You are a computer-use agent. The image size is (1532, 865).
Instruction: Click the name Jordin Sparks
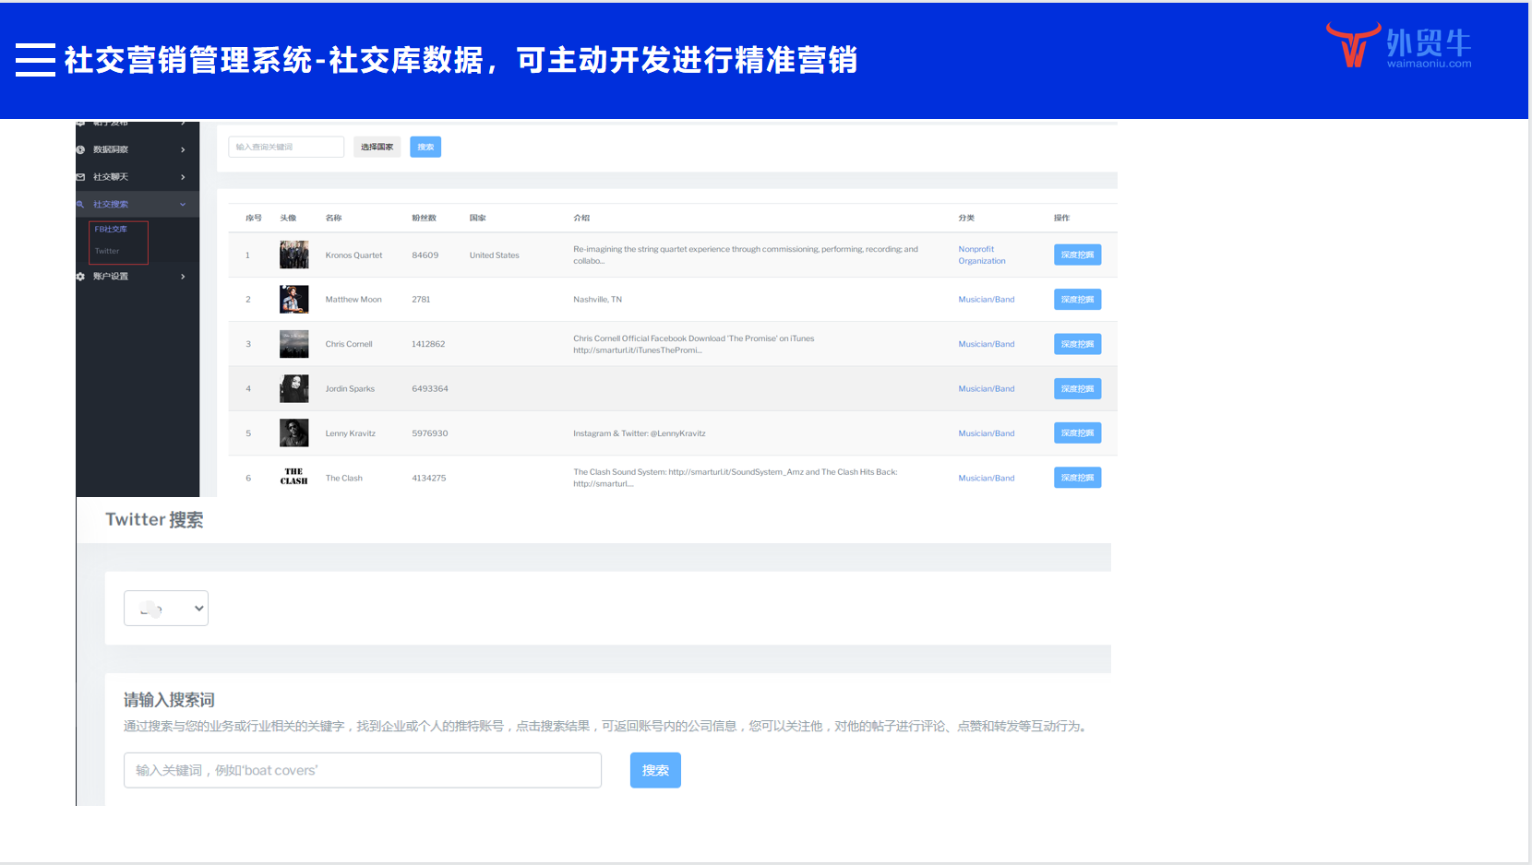pos(350,389)
